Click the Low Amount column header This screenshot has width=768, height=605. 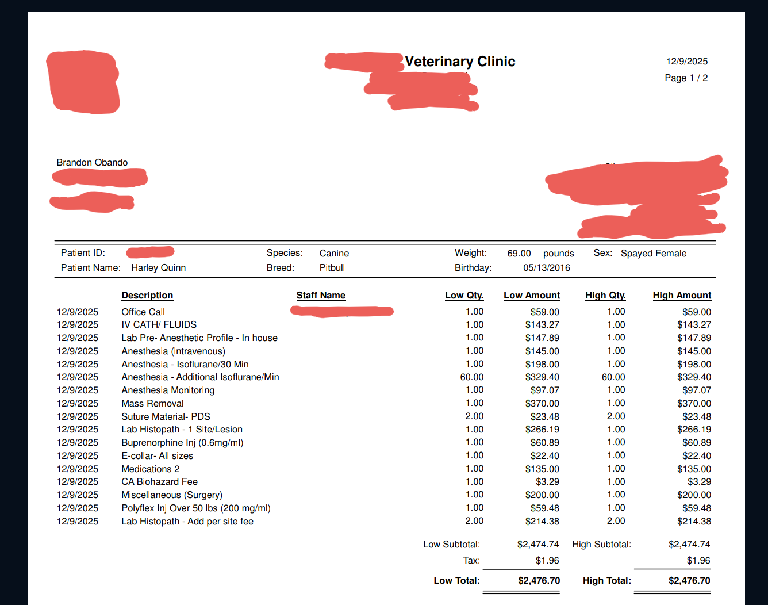532,295
